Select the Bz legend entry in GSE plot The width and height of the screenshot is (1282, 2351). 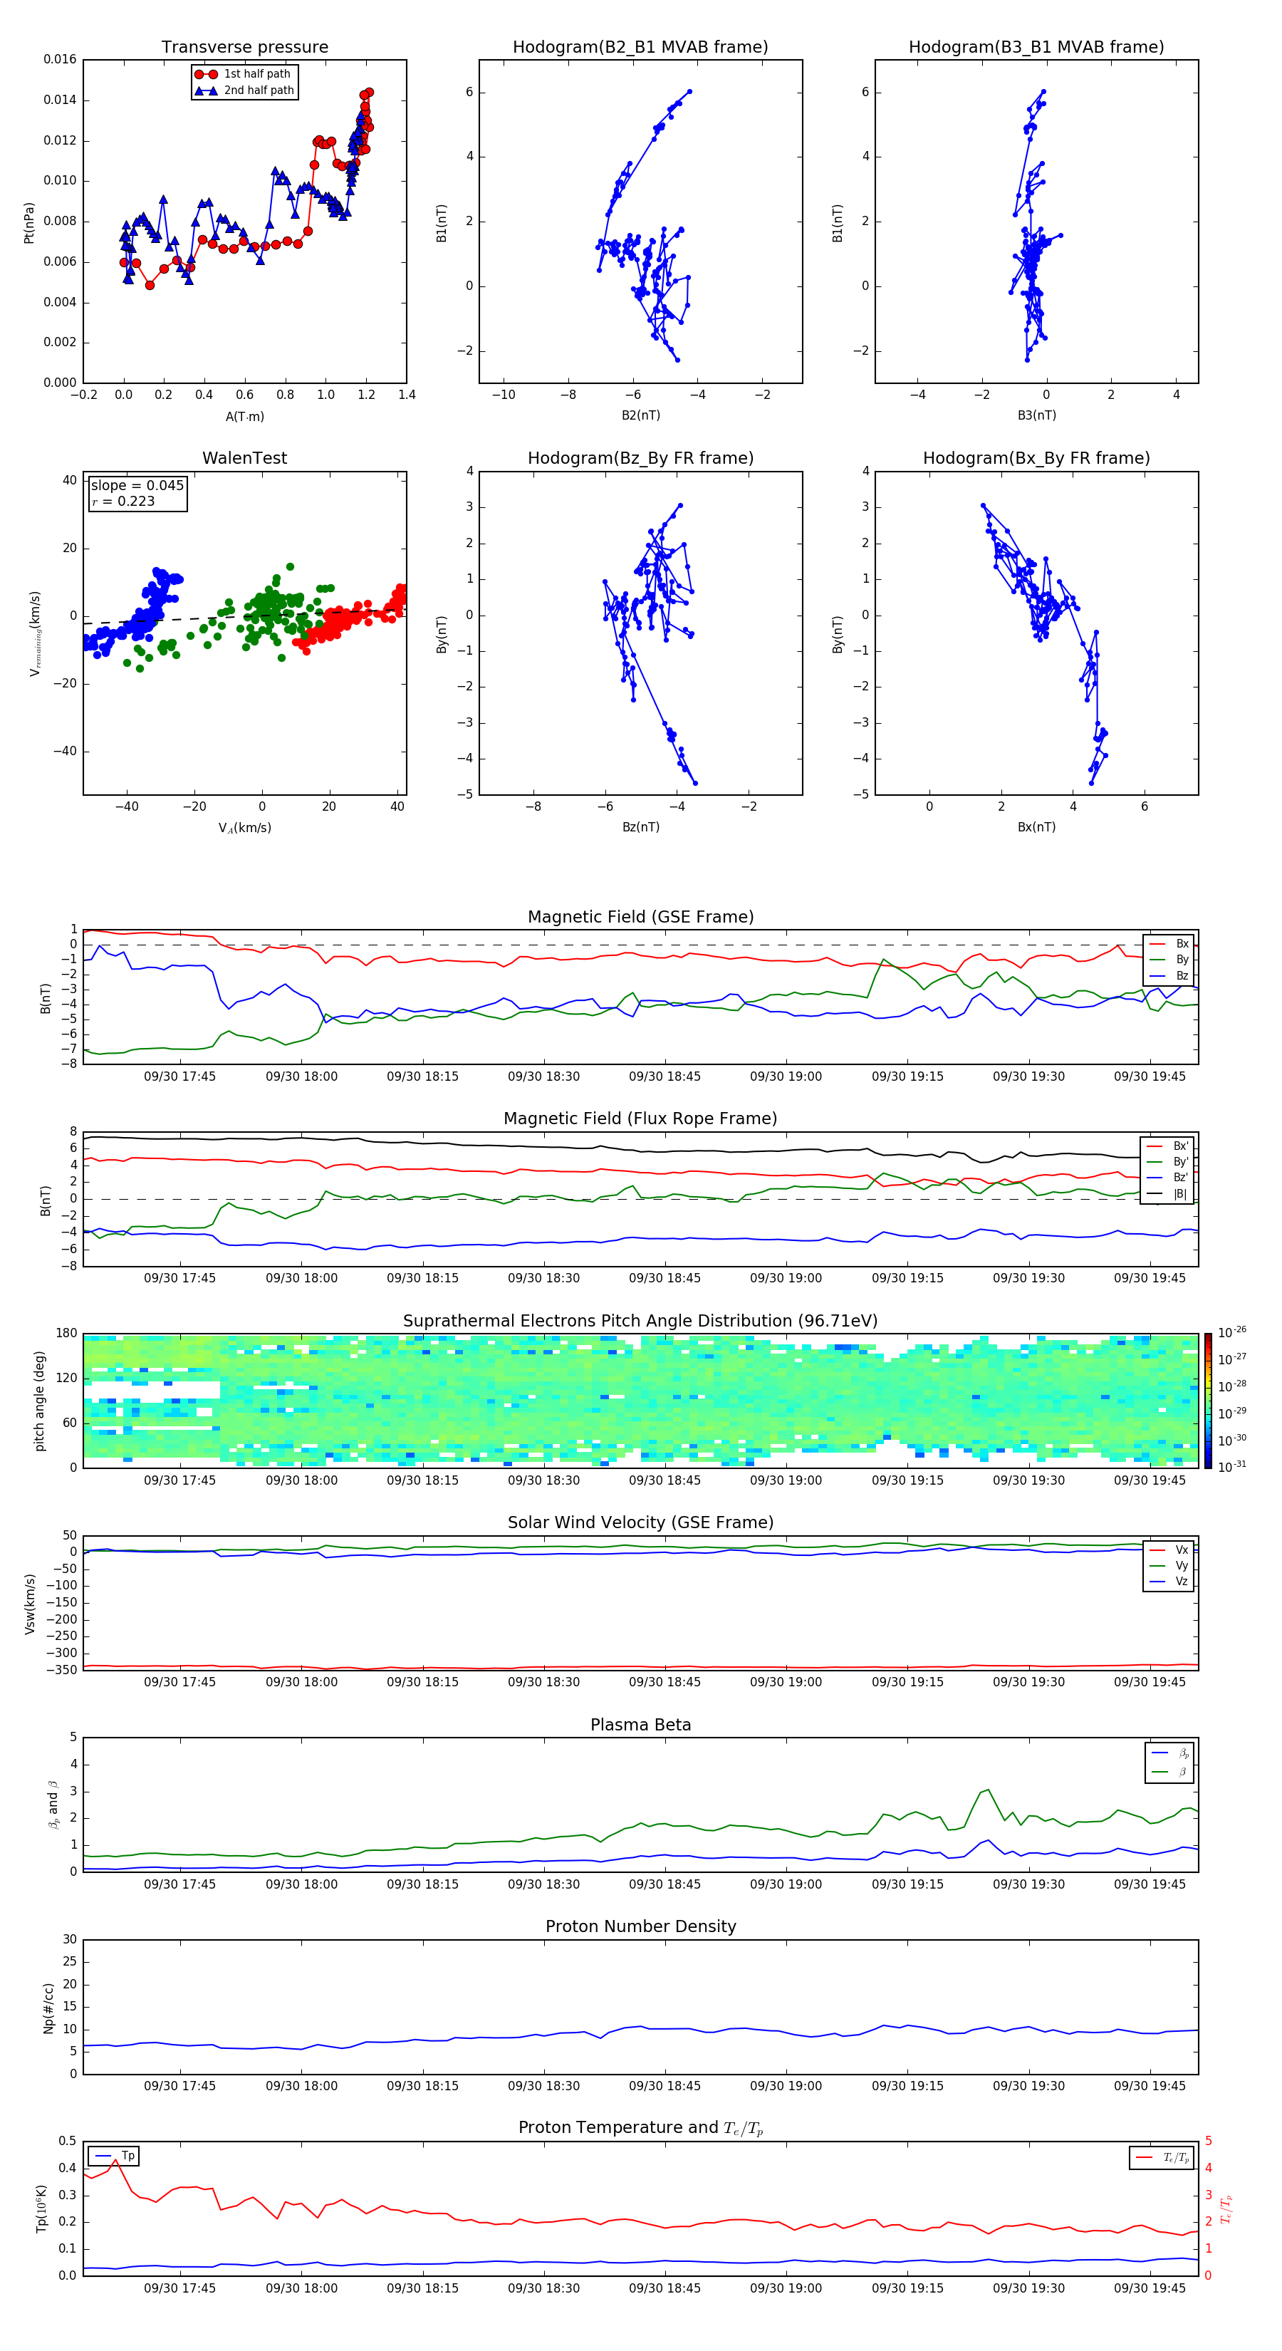pyautogui.click(x=1169, y=975)
